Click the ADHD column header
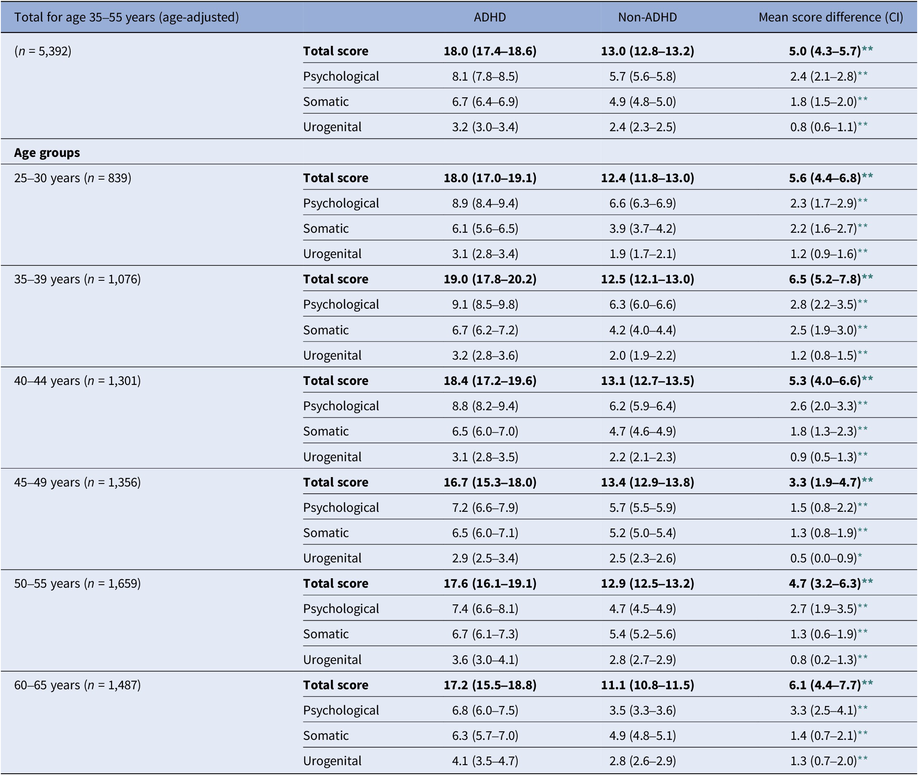The image size is (918, 775). 489,17
